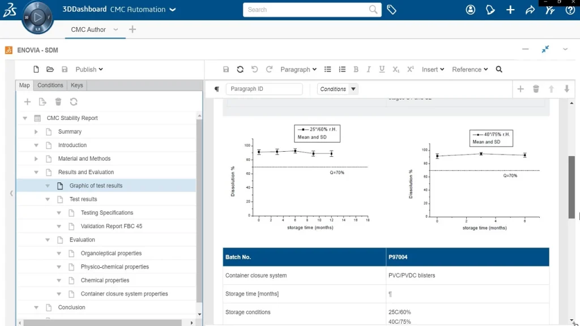Click the Share arrow icon in header

[530, 10]
